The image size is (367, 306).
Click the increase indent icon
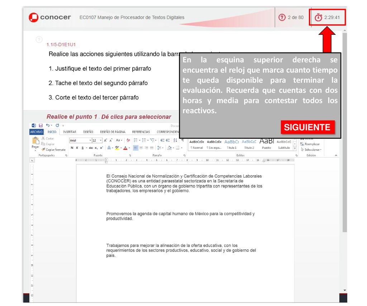pyautogui.click(x=168, y=140)
